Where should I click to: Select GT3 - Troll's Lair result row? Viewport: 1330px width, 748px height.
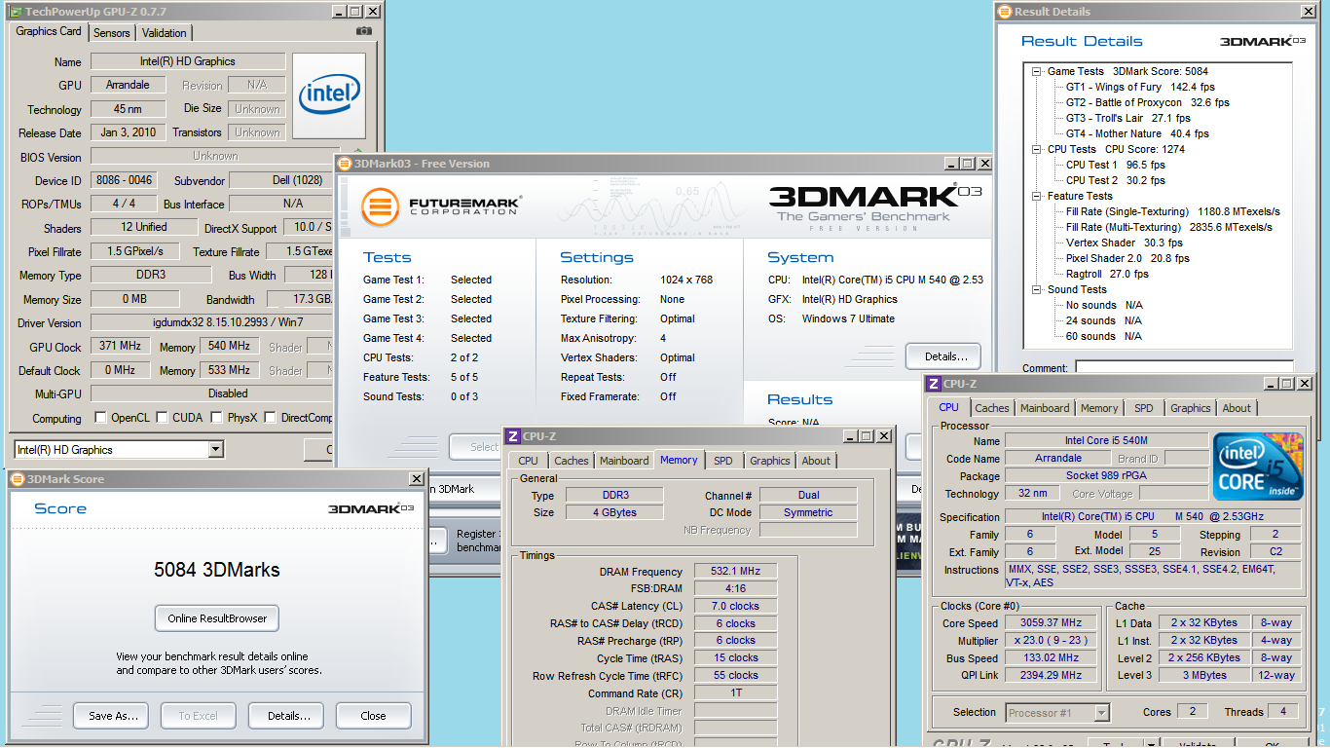click(x=1127, y=118)
